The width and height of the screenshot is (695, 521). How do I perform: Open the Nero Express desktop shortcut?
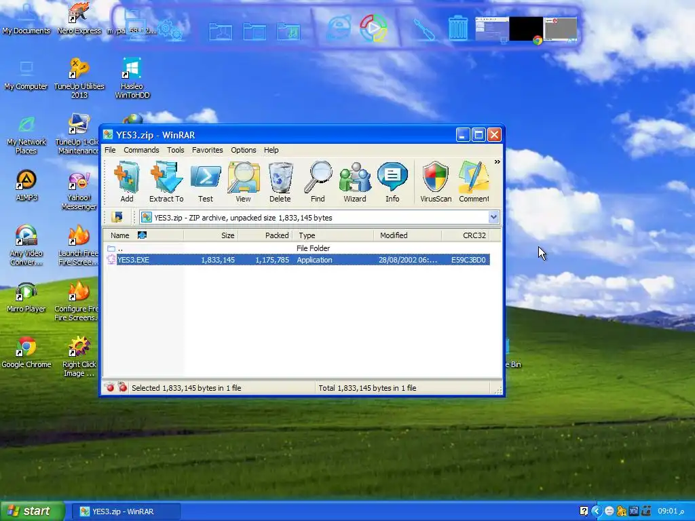click(79, 20)
